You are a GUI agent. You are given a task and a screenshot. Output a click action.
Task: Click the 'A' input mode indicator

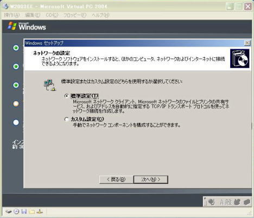[x=222, y=202]
